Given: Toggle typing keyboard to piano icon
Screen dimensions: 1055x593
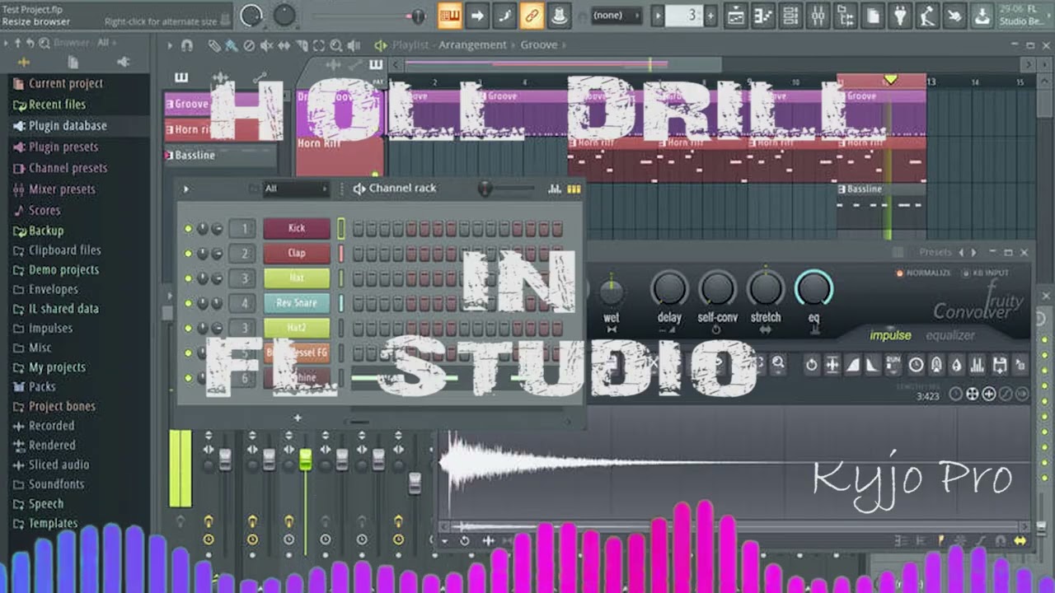Looking at the screenshot, I should click(x=449, y=15).
